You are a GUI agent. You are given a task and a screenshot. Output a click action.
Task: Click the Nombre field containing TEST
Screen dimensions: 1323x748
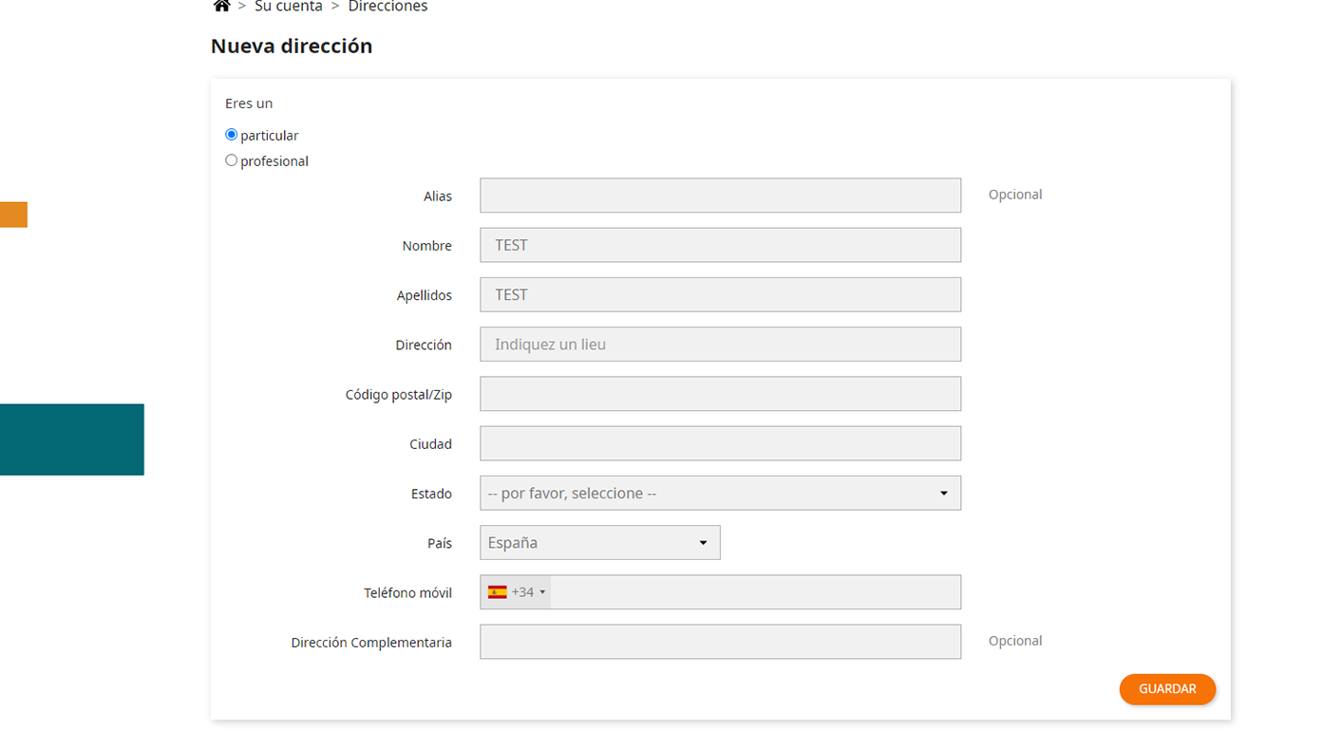pos(720,245)
